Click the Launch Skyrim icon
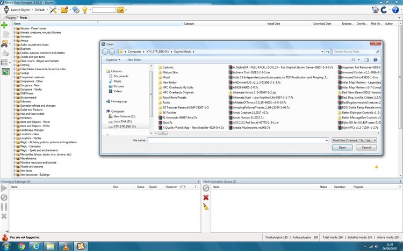This screenshot has height=251, width=403. click(x=6, y=10)
